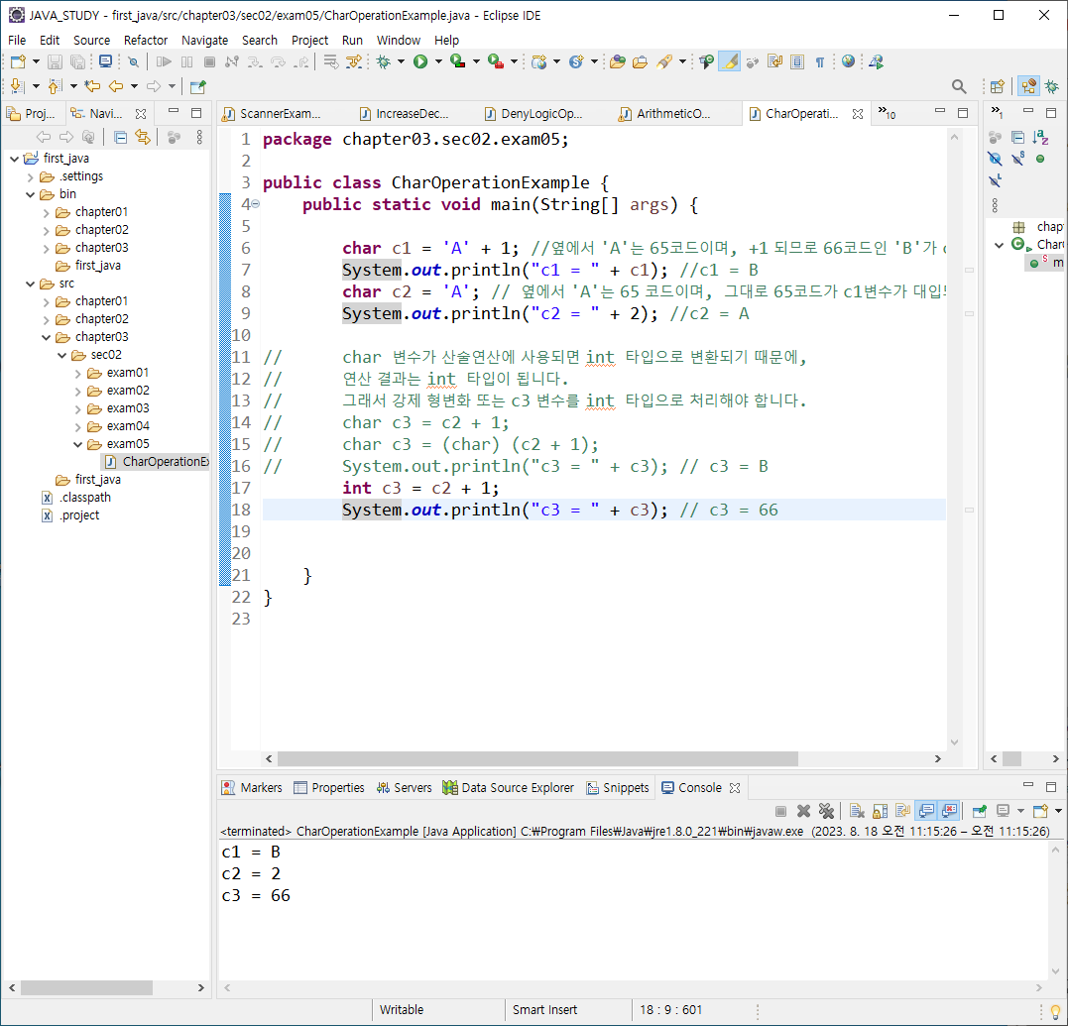This screenshot has height=1026, width=1068.
Task: Open the Debug dropdown arrow
Action: (x=402, y=61)
